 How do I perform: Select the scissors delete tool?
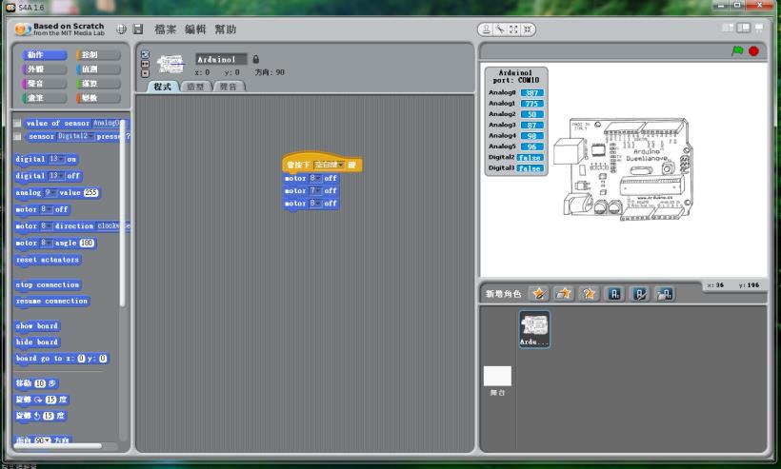pos(499,29)
